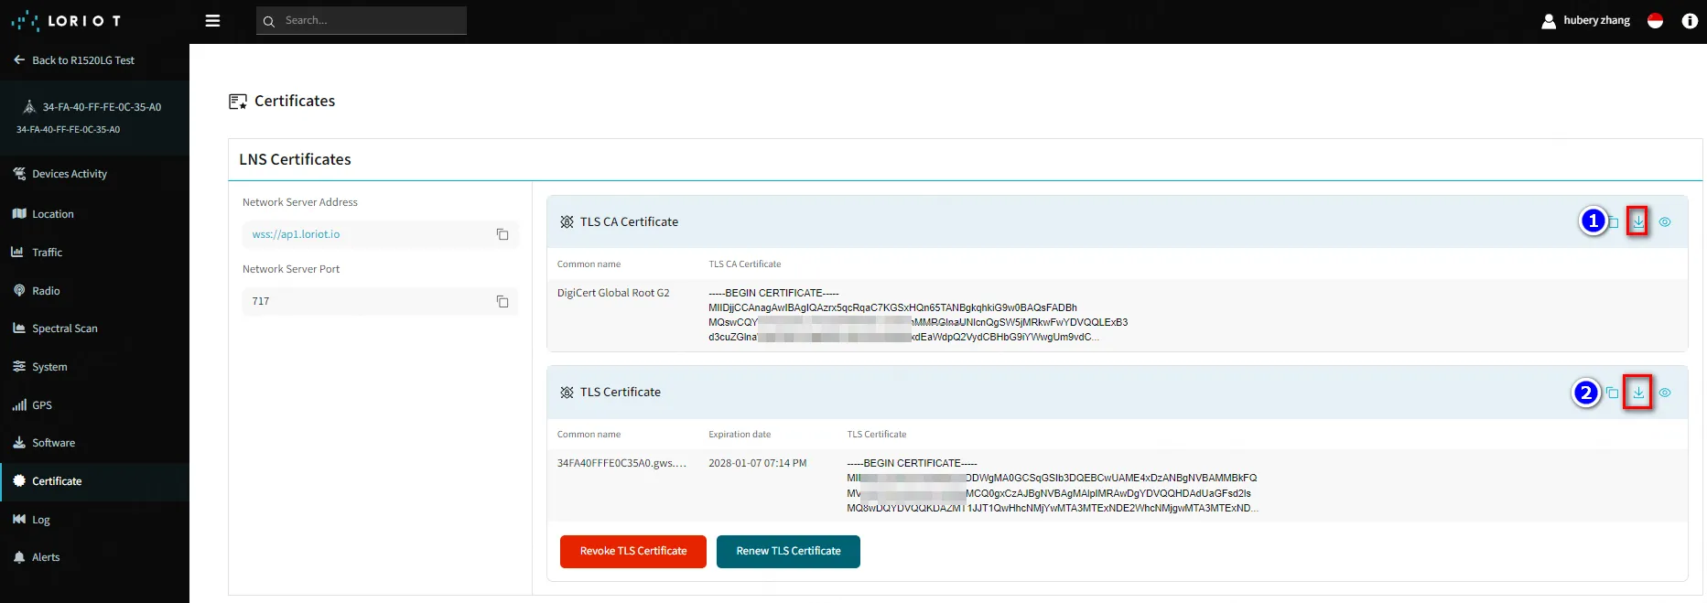Screen dimensions: 1707x603
Task: Open the language flag selector
Action: (x=1655, y=21)
